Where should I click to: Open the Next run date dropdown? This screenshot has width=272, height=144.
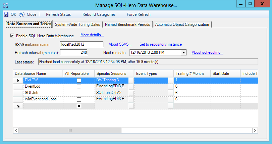[x=183, y=52]
